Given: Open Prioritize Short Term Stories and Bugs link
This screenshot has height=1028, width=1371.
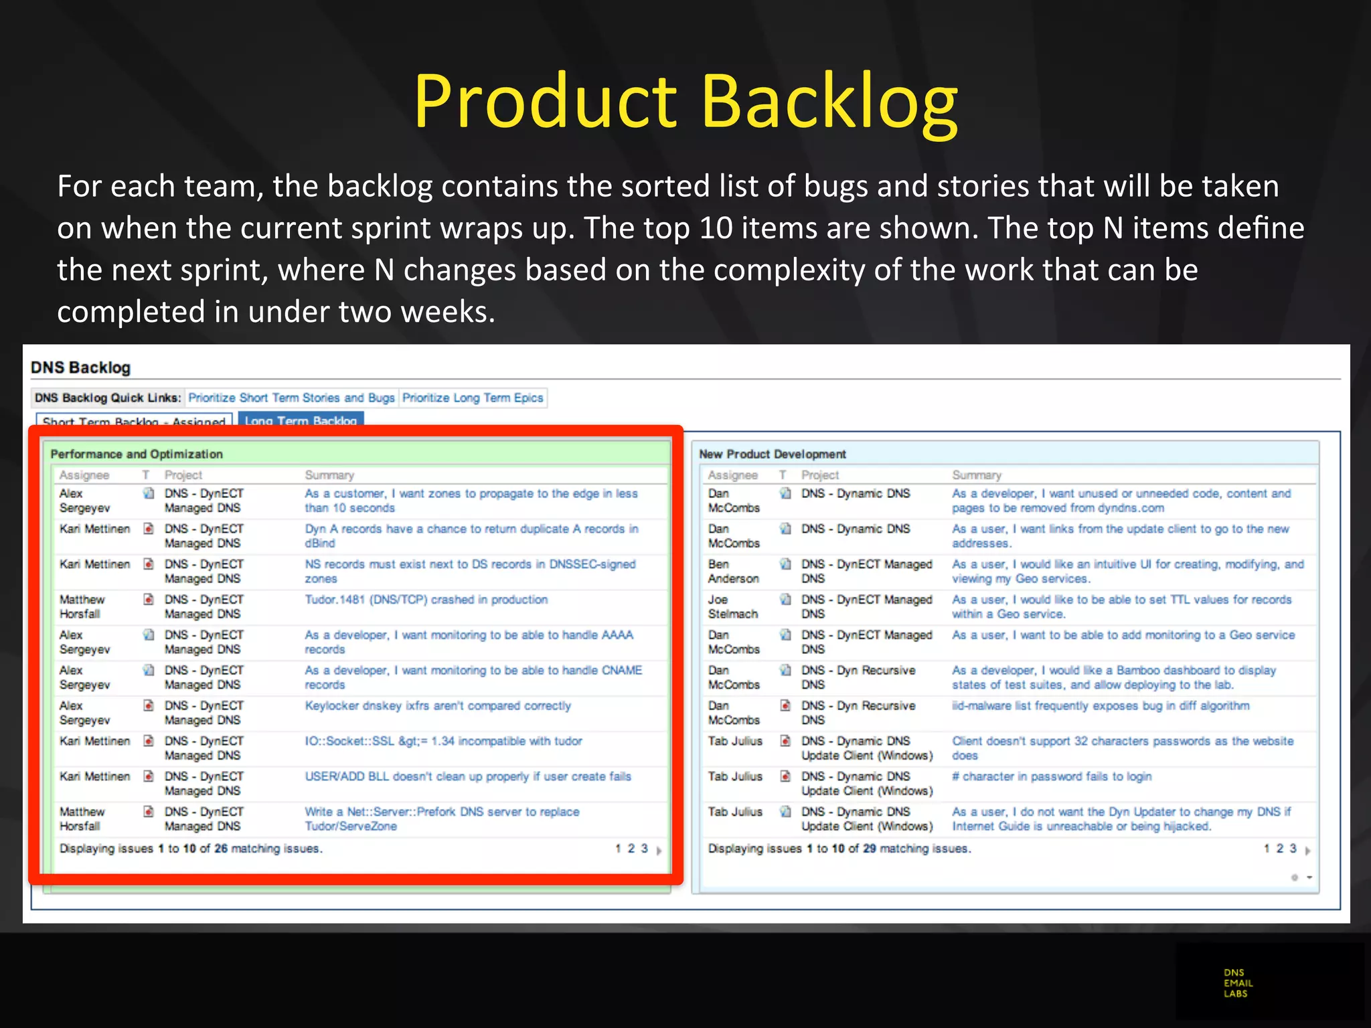Looking at the screenshot, I should tap(291, 398).
